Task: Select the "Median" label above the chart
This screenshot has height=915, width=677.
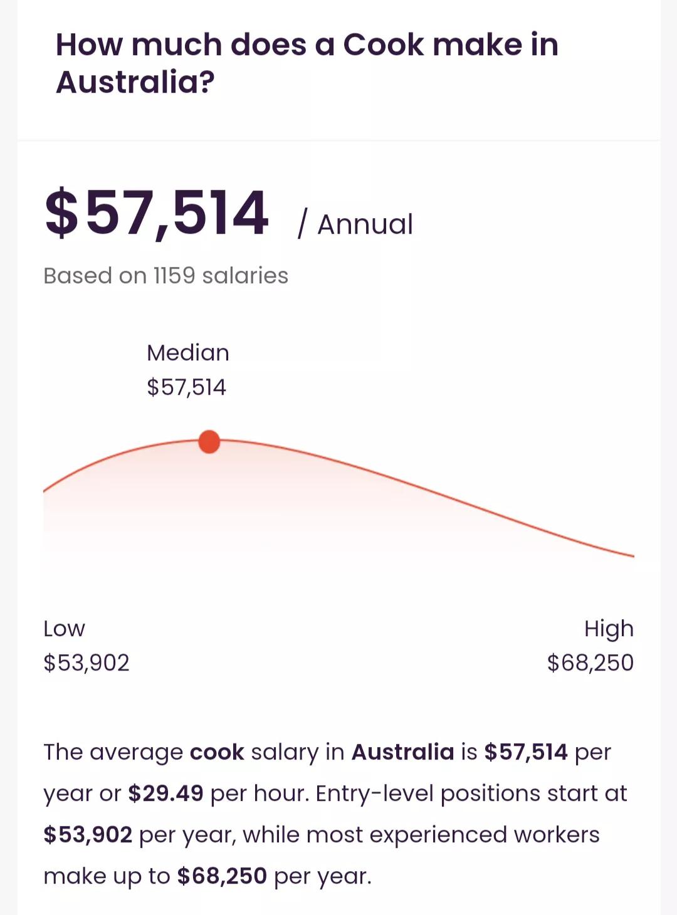Action: pyautogui.click(x=187, y=353)
